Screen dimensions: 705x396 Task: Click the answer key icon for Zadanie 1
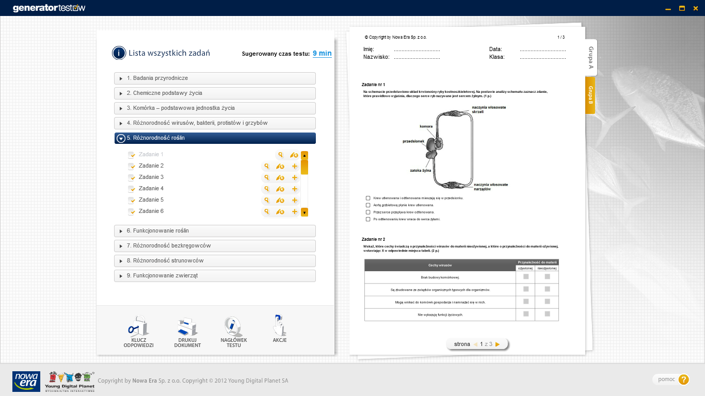294,155
